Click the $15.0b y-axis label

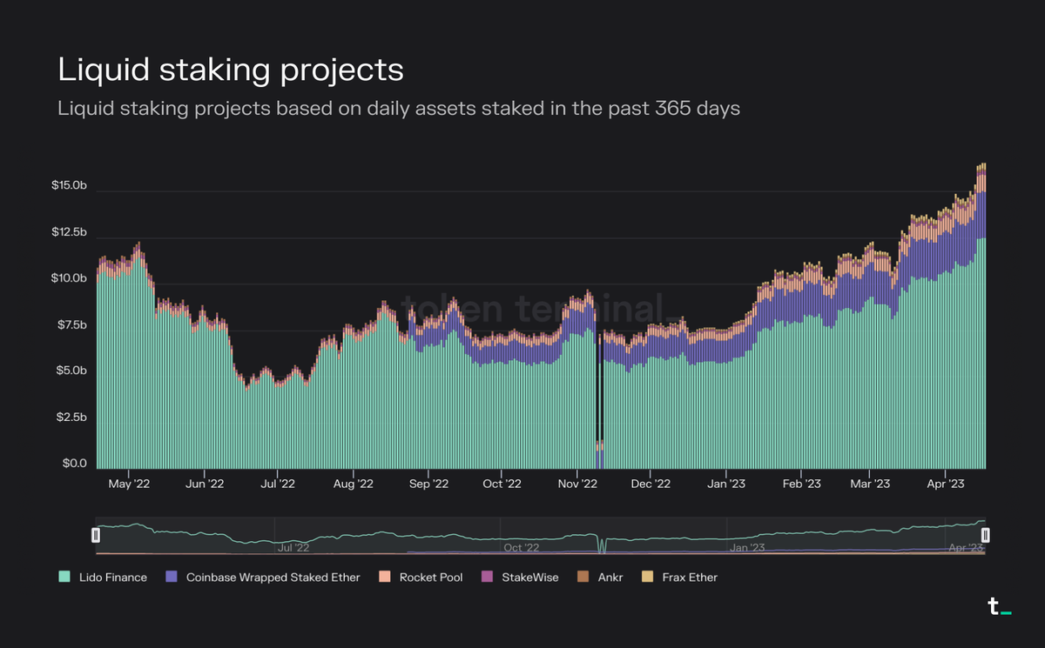point(70,185)
